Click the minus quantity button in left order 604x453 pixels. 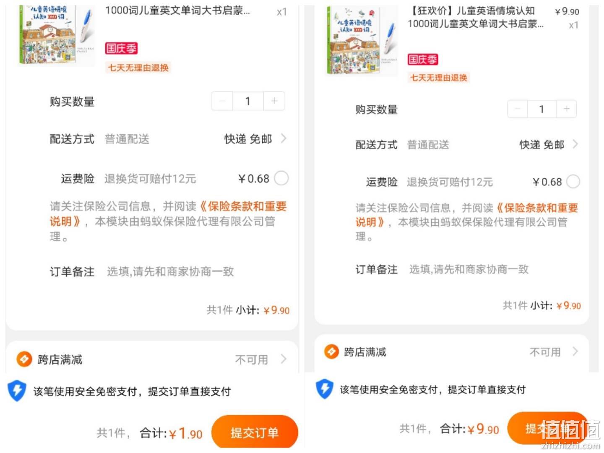pyautogui.click(x=222, y=101)
